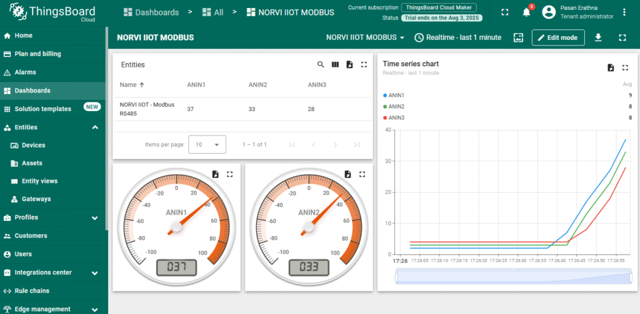The width and height of the screenshot is (640, 314).
Task: Click the chart time range slider bar
Action: 512,277
